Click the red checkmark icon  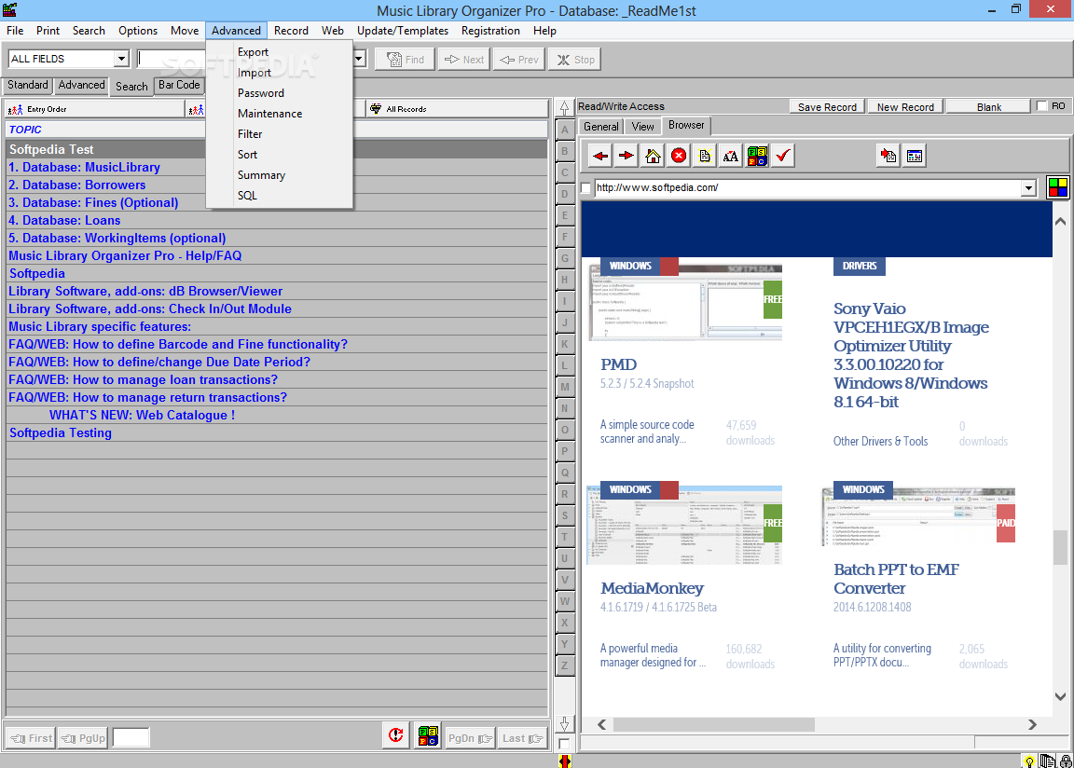click(x=783, y=156)
